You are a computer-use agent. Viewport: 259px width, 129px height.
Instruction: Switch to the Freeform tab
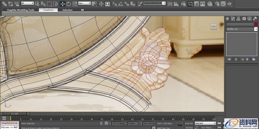tap(48, 10)
